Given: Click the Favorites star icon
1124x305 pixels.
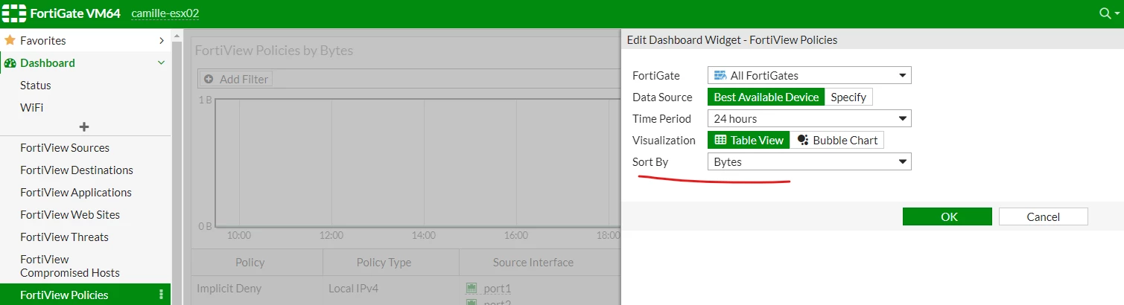Looking at the screenshot, I should click(10, 40).
